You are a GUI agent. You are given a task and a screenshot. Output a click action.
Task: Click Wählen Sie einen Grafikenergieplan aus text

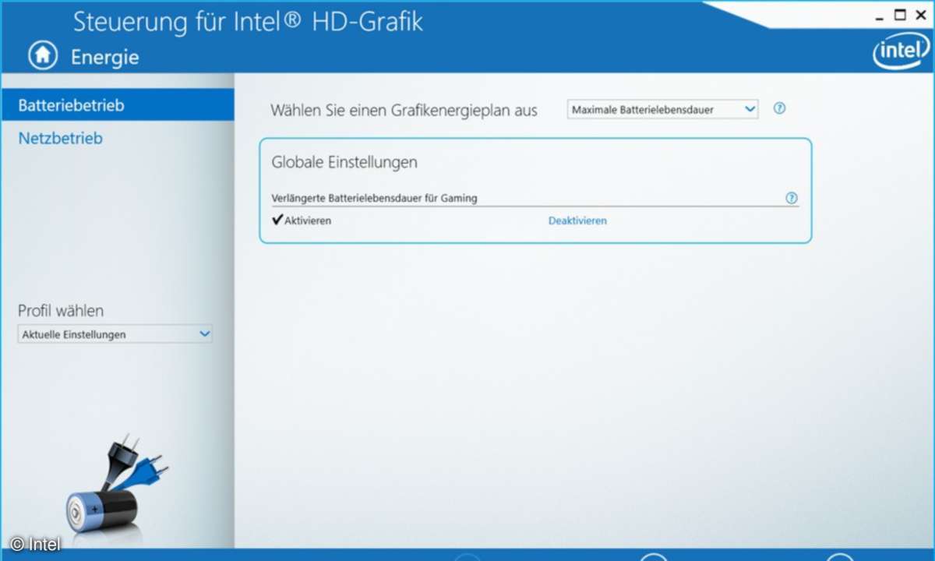(x=404, y=111)
